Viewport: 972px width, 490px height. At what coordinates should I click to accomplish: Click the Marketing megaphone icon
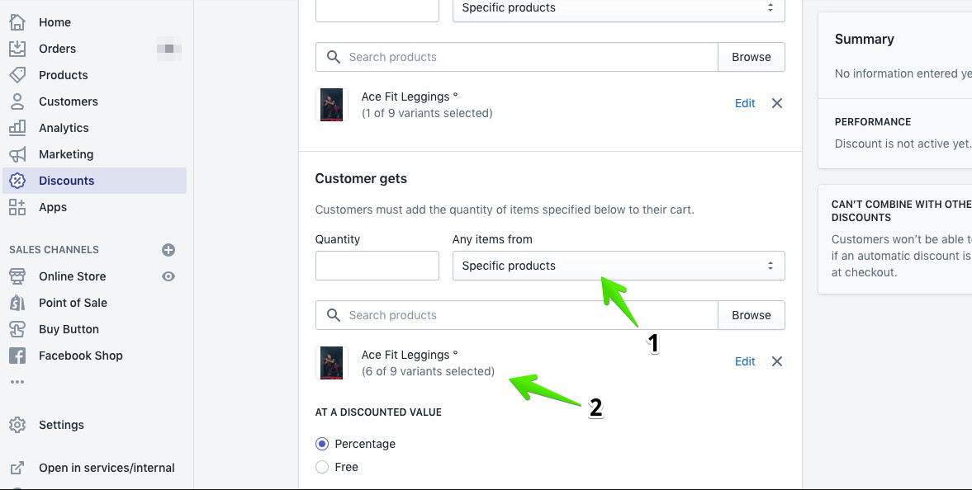pos(17,154)
